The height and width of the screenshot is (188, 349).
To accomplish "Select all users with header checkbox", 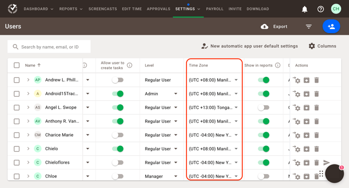I will pyautogui.click(x=17, y=65).
